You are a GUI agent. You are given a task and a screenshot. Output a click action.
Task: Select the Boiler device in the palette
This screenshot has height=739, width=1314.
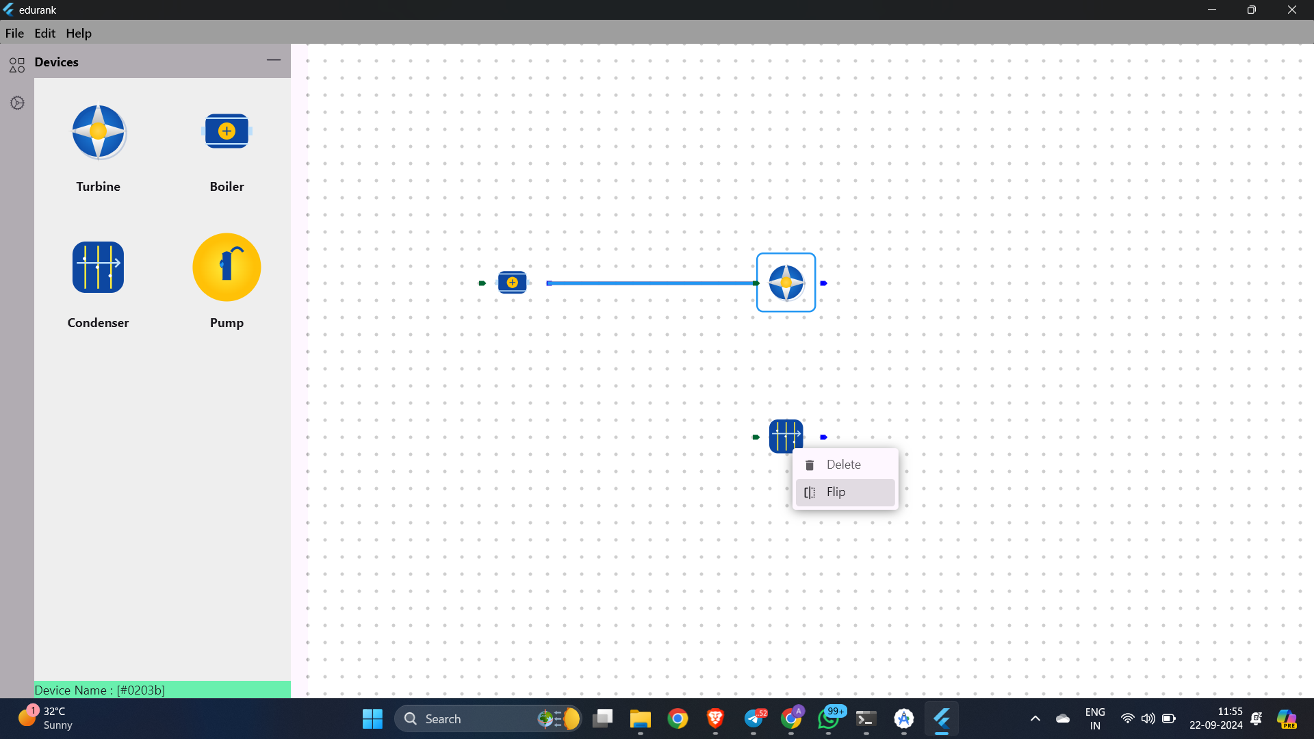(x=227, y=131)
